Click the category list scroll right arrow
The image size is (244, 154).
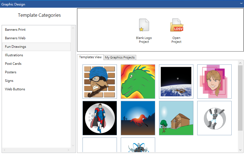[68, 150]
